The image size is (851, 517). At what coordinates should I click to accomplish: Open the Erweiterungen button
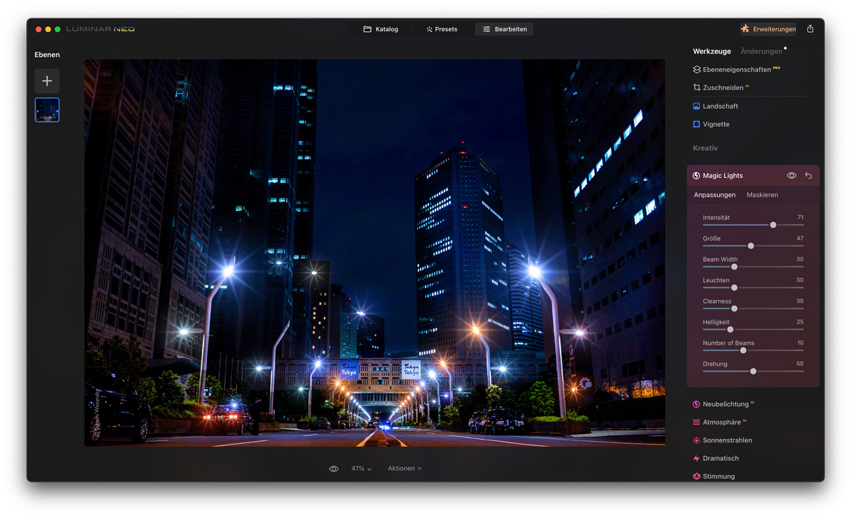coord(767,29)
